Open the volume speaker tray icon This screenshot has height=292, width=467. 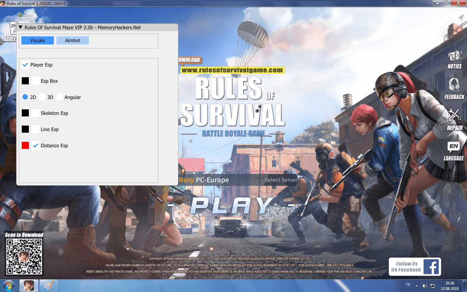[x=425, y=286]
